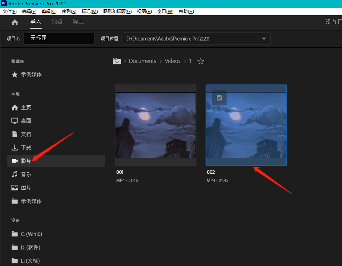The height and width of the screenshot is (266, 342).
Task: Open the E: (文档) drive folder icon
Action: coord(15,260)
